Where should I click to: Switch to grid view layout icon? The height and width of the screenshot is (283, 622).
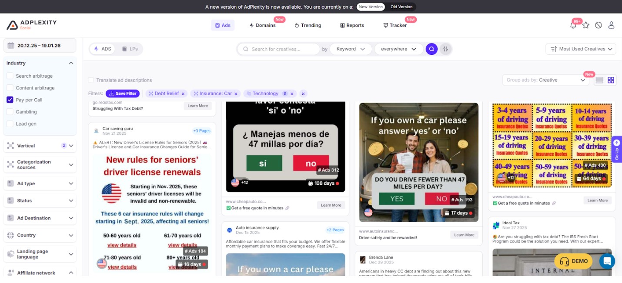611,80
